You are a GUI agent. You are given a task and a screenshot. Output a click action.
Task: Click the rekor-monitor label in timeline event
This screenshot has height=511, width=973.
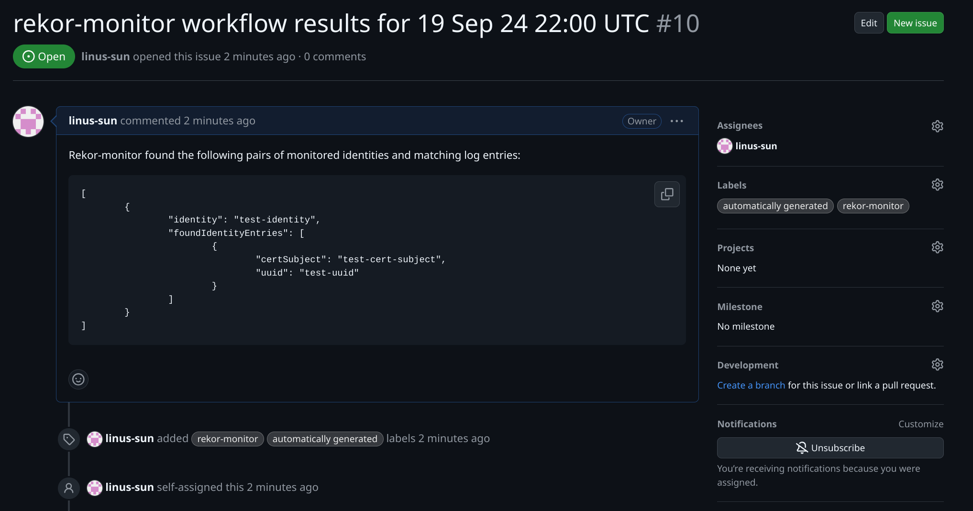227,439
